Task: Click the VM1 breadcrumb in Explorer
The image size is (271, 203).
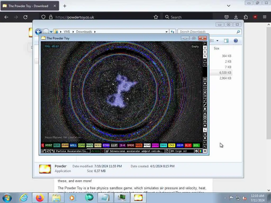Action: point(67,32)
